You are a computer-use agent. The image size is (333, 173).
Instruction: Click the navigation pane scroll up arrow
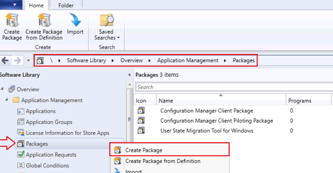pos(129,85)
